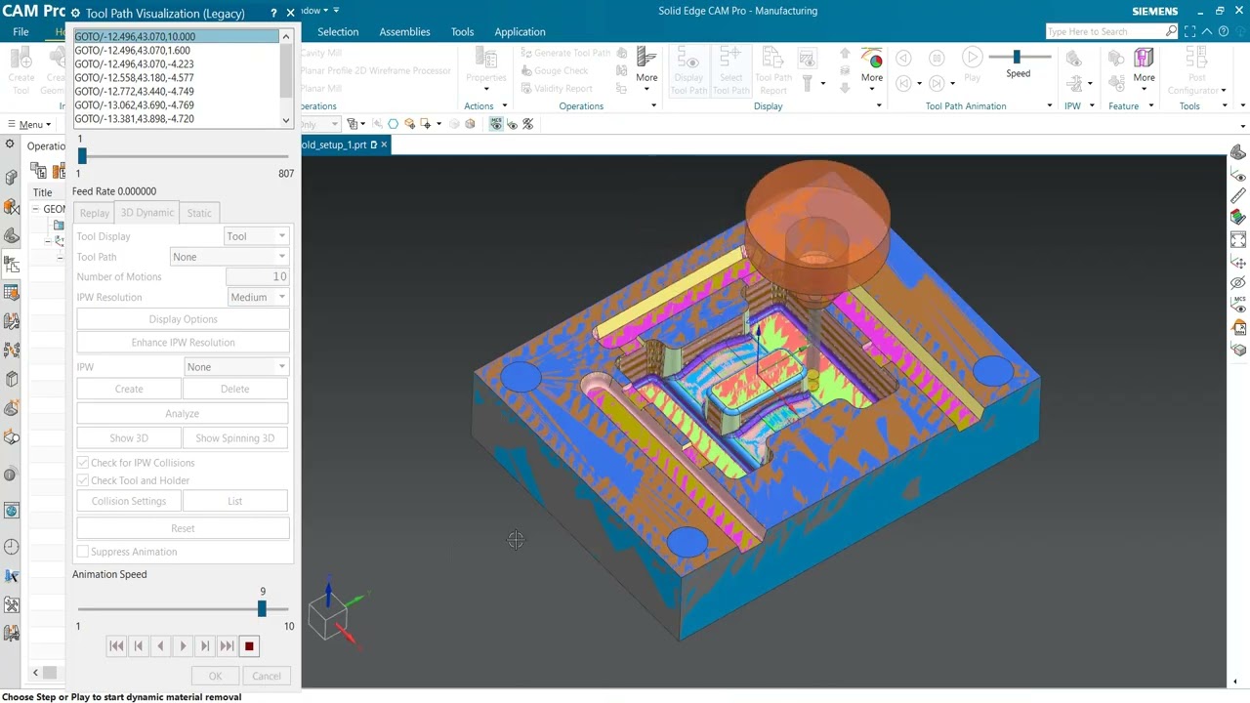Screen dimensions: 1250x703
Task: Click the Display group More analysis icon
Action: (872, 59)
